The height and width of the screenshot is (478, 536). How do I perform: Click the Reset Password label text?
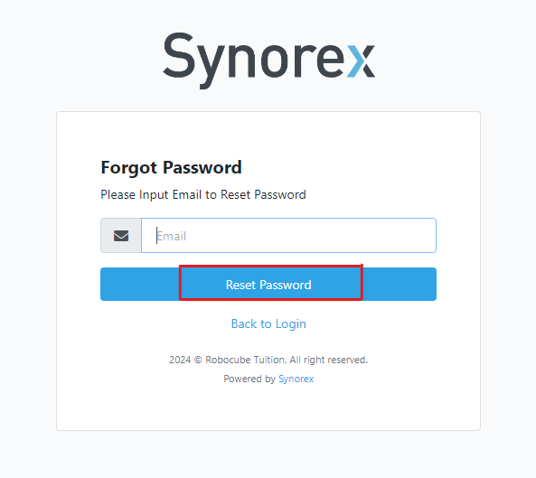(x=268, y=285)
